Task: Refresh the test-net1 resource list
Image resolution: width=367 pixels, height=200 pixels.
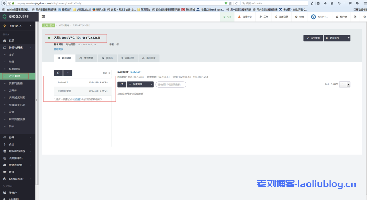Action: pos(121,85)
